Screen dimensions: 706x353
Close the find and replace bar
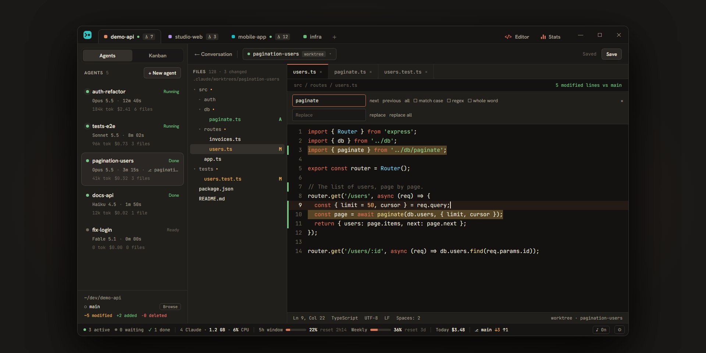(x=622, y=101)
